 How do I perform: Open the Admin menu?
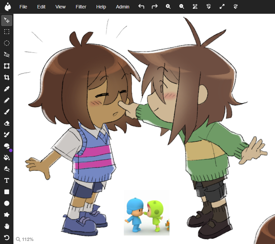(x=123, y=7)
